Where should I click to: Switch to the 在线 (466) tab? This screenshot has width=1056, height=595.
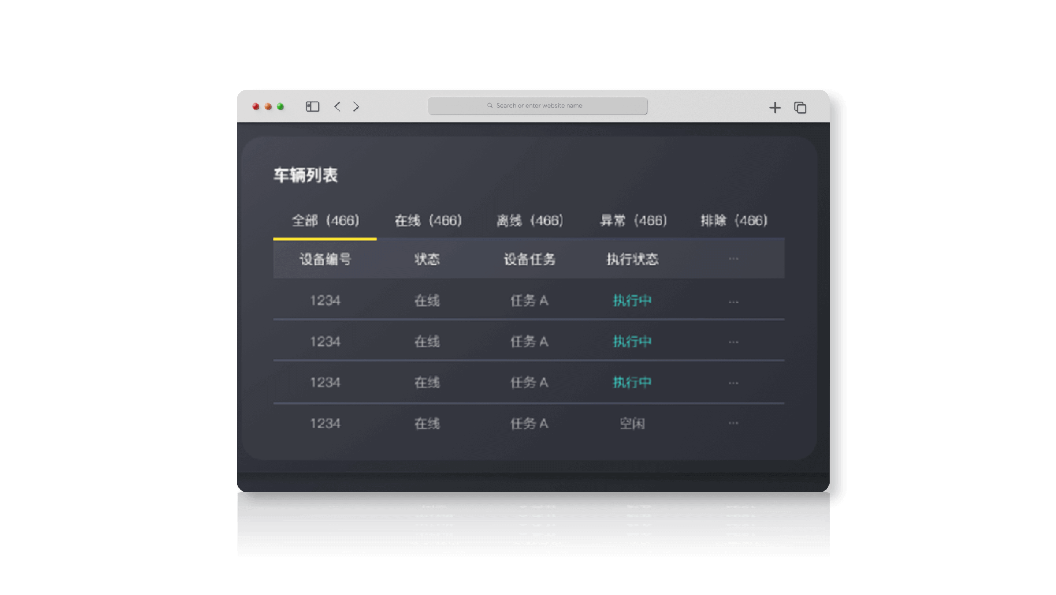pos(428,220)
